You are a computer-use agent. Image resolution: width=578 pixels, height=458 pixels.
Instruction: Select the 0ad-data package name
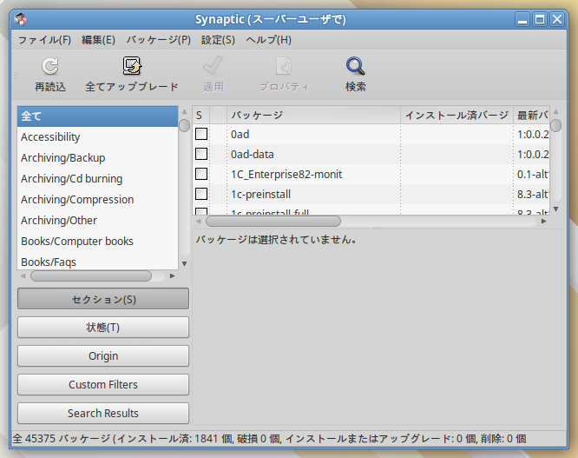click(x=253, y=155)
